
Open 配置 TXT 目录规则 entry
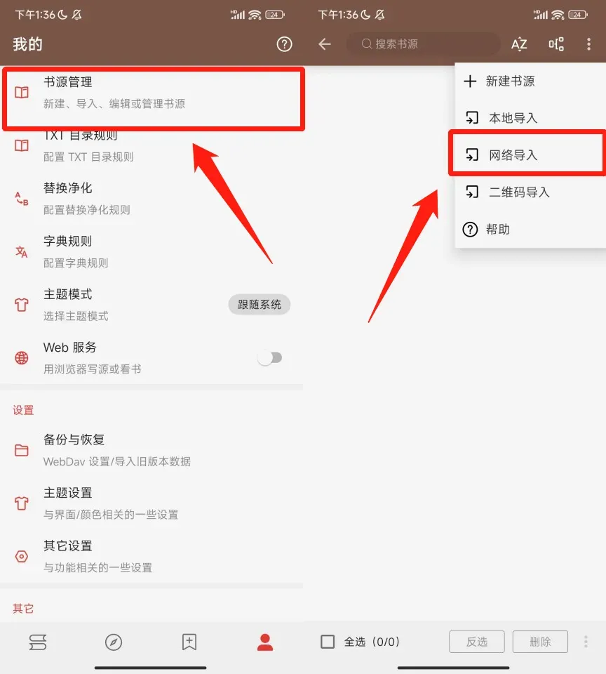point(151,146)
